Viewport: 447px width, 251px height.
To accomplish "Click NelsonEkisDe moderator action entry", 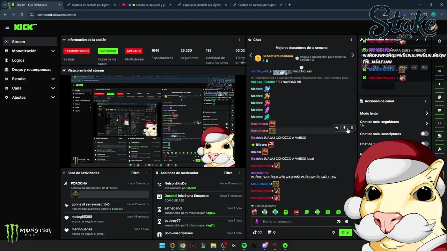I will coord(199,185).
